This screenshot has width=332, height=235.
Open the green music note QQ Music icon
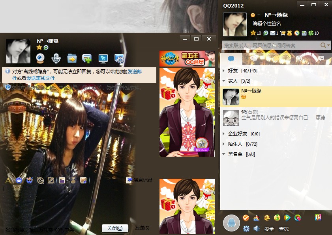point(277,217)
